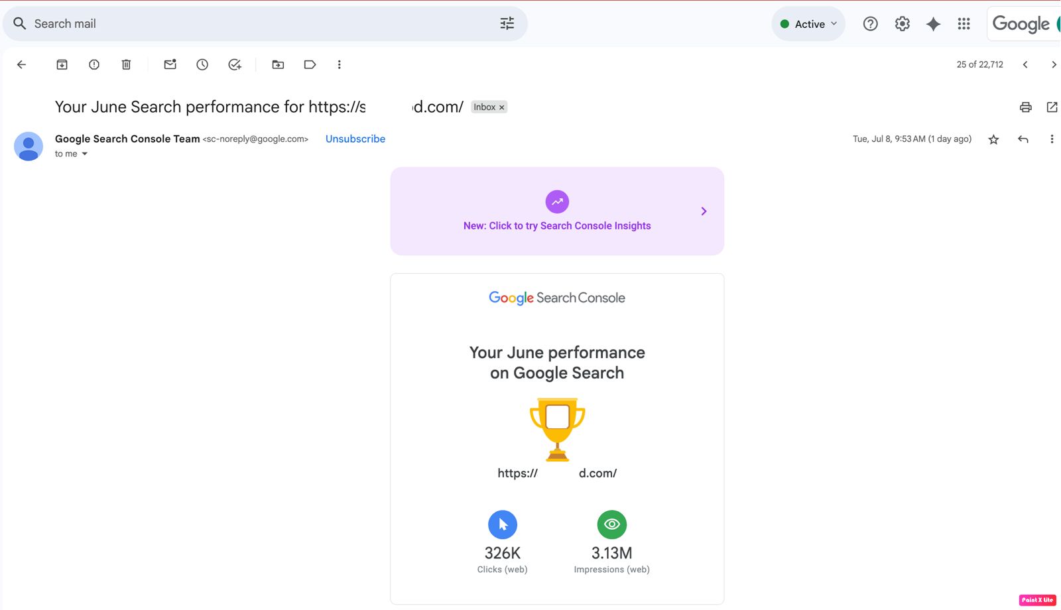Open the Labels icon in toolbar
Image resolution: width=1061 pixels, height=610 pixels.
tap(310, 64)
